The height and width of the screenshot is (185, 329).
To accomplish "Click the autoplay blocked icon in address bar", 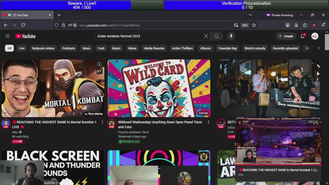I will point(75,25).
